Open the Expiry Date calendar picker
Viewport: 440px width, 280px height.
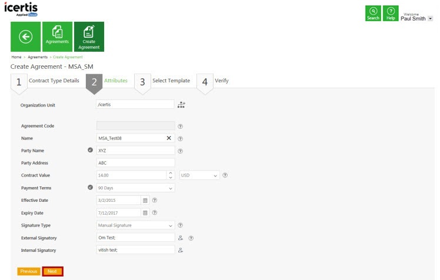[x=145, y=213]
